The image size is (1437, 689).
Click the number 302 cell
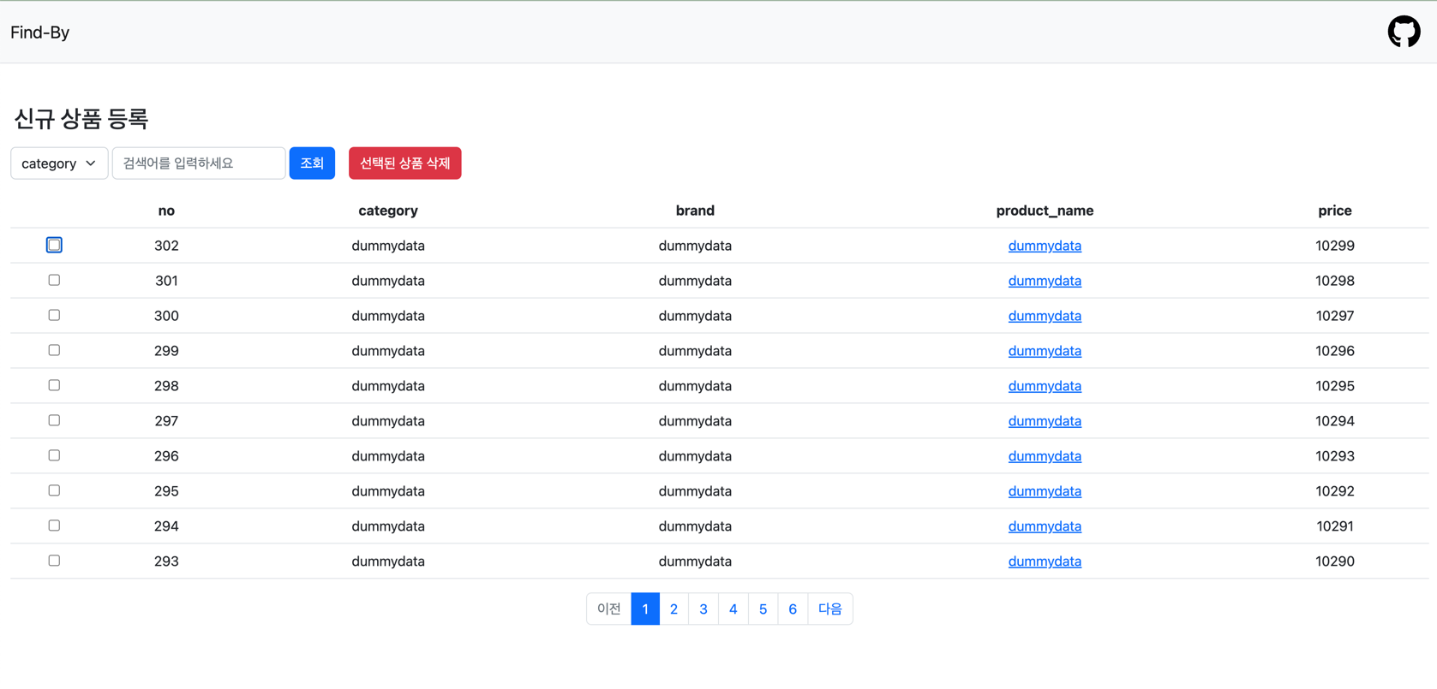[x=166, y=246]
